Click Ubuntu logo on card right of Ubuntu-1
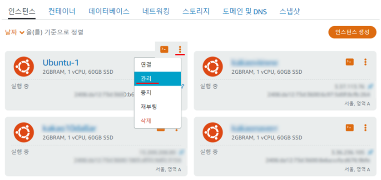 (213, 66)
